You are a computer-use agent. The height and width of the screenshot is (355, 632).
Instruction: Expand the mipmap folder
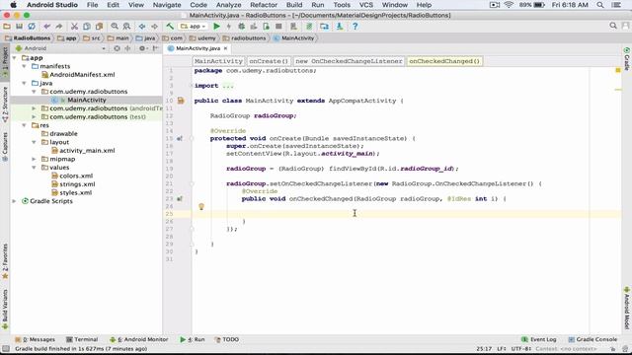pyautogui.click(x=34, y=159)
